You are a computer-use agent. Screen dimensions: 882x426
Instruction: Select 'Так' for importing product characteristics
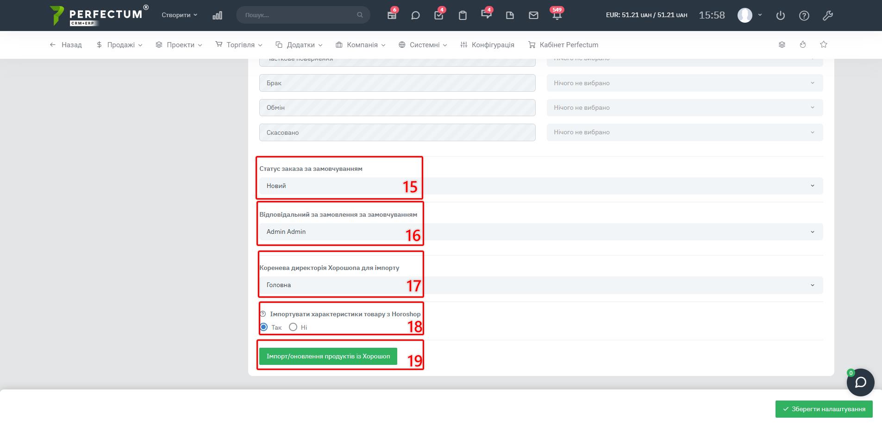pos(264,327)
